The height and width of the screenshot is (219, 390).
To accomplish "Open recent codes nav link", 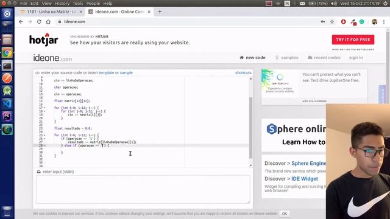I will (x=324, y=58).
